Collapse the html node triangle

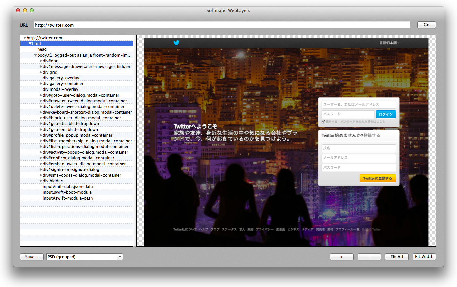click(30, 44)
